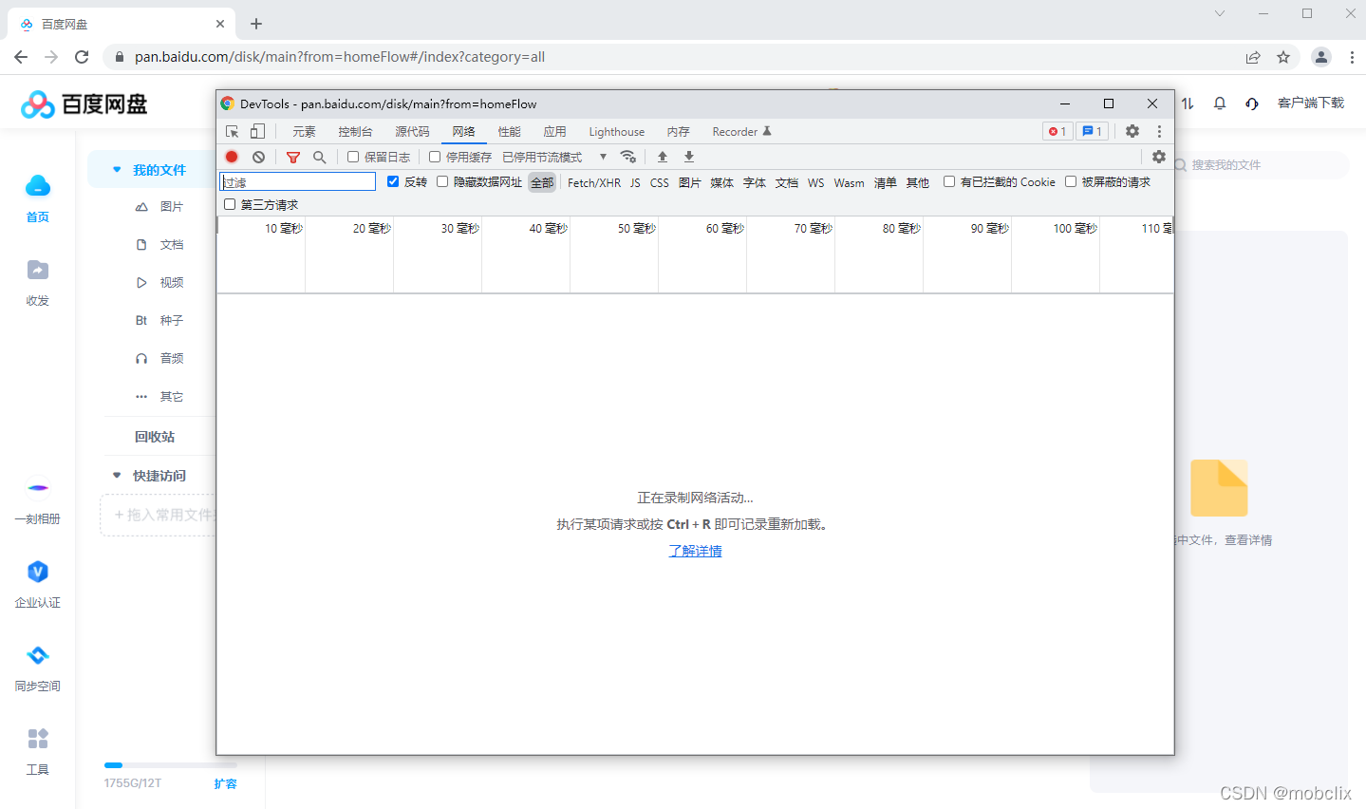Uncheck the 反转 checkbox

393,181
